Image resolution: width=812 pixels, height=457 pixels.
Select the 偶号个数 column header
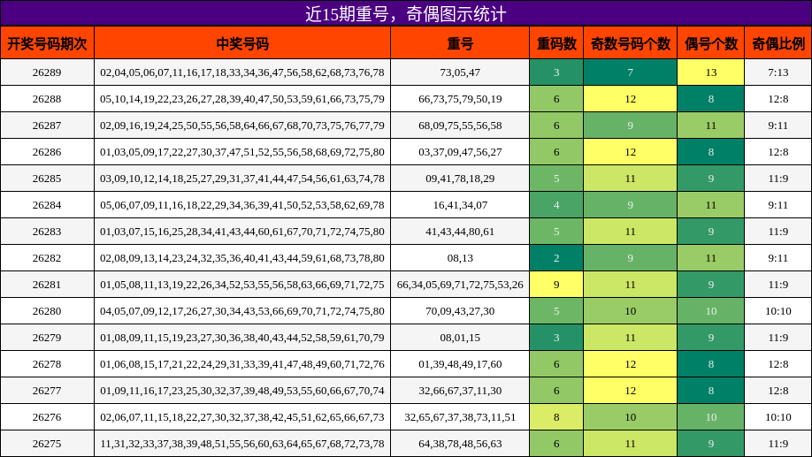click(x=711, y=43)
